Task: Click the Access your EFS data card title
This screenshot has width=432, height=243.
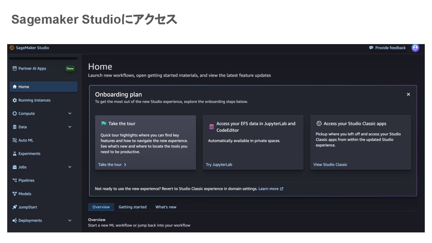Action: (256, 127)
